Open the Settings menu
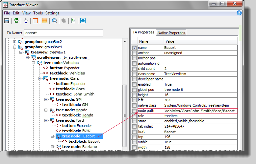Screen dimensions: 256x164 coord(52,13)
